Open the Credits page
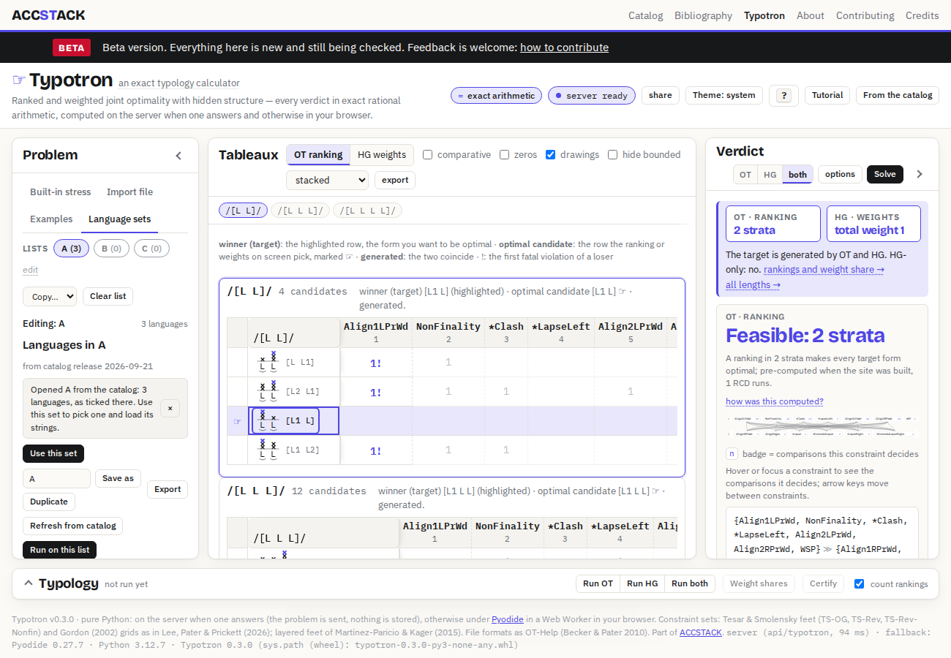The image size is (951, 658). (922, 15)
